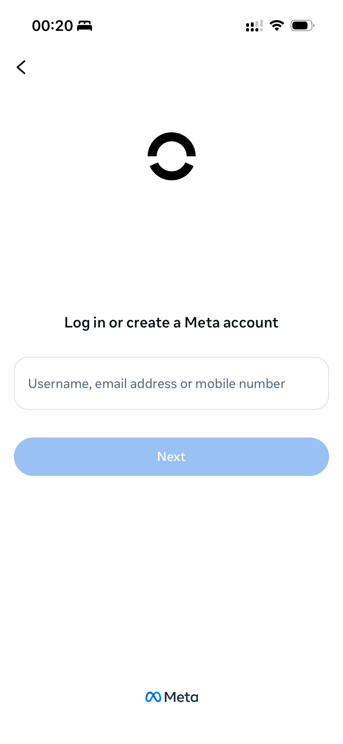Tap the back arrow chevron

tap(21, 67)
